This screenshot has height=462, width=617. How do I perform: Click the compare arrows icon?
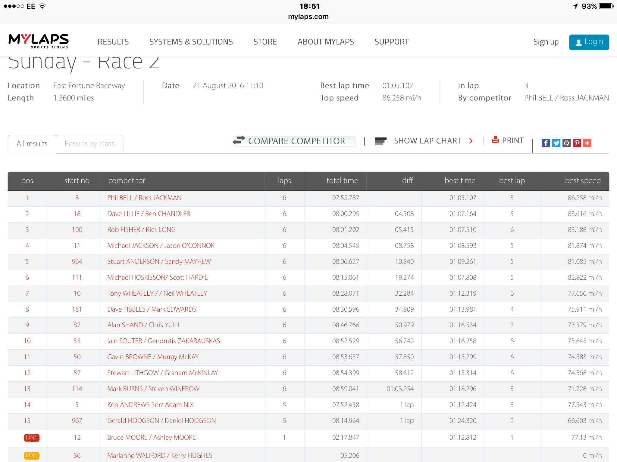tap(239, 140)
